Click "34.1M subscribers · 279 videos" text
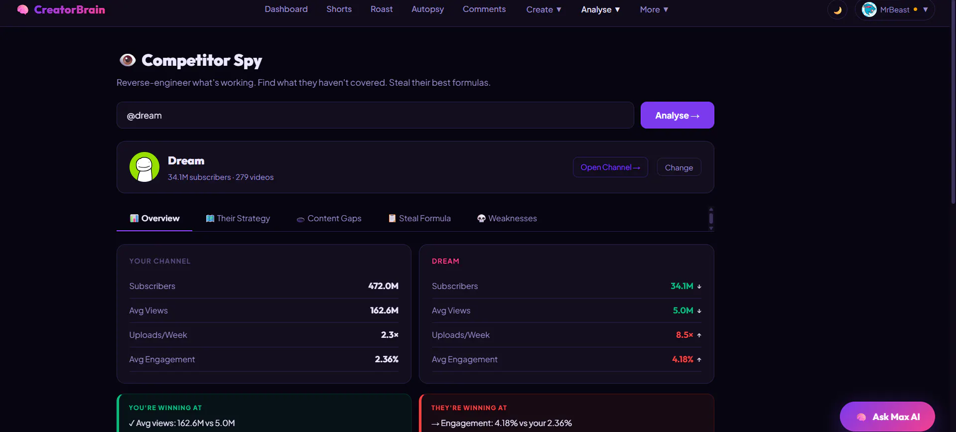 pyautogui.click(x=221, y=177)
